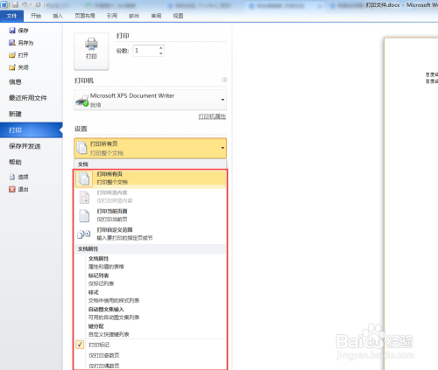Switch to the 审阅 ribbon tab
The height and width of the screenshot is (370, 438).
click(156, 16)
